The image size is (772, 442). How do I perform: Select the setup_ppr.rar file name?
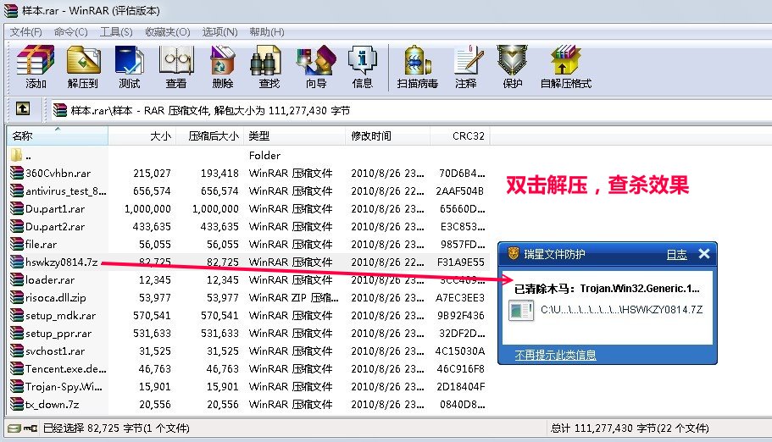[58, 334]
